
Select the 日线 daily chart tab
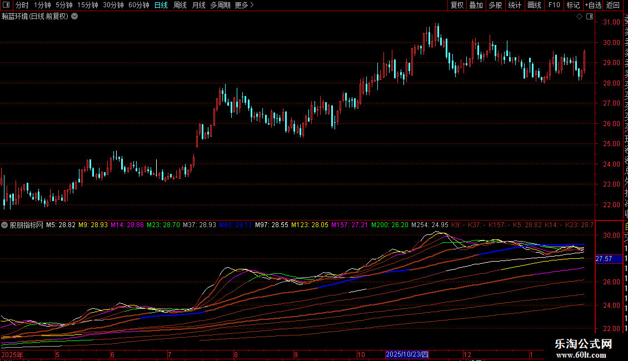coord(161,5)
